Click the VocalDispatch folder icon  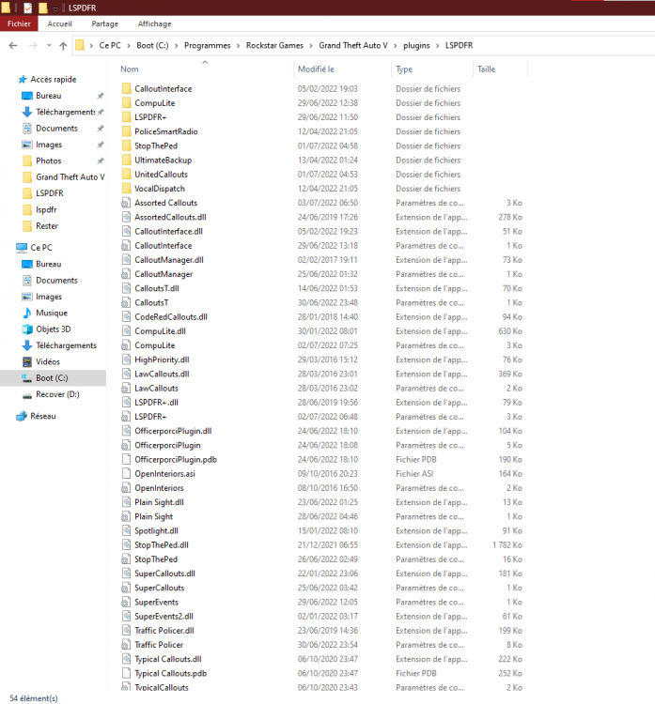(x=127, y=189)
